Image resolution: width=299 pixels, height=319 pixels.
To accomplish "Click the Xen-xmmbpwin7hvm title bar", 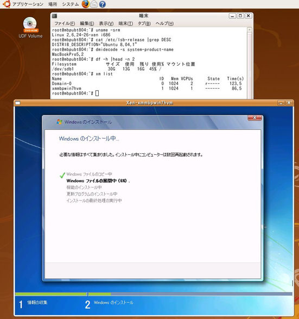I will (x=150, y=103).
